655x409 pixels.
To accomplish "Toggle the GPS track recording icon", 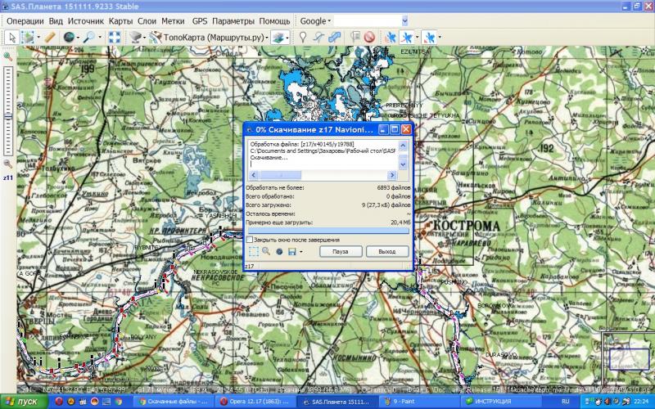I will pyautogui.click(x=406, y=38).
